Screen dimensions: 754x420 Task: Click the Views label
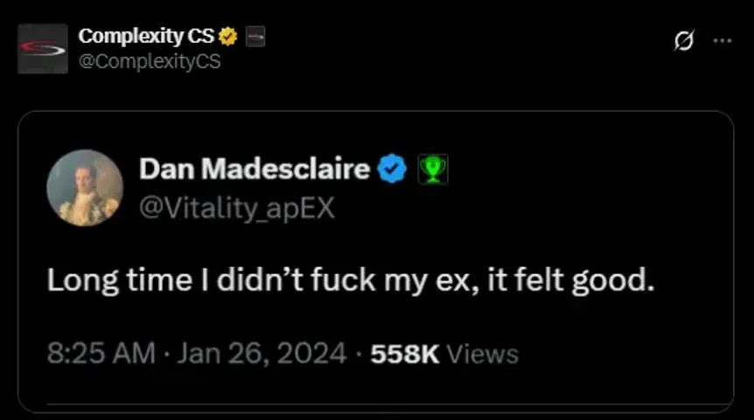(x=483, y=354)
